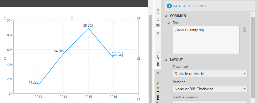258x103 pixels.
Task: Select the 11,223 data label
Action: click(34, 82)
